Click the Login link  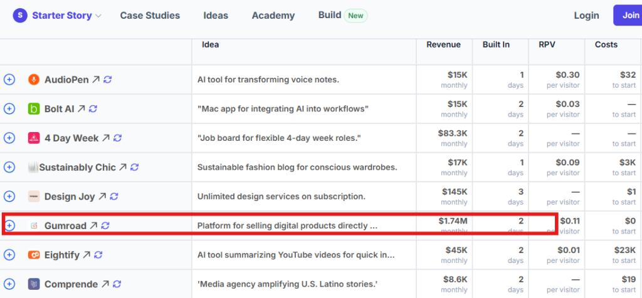[586, 16]
